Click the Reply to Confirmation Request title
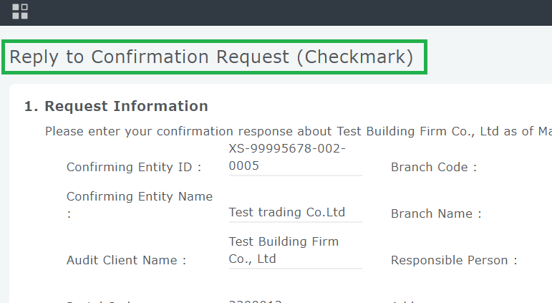 coord(211,57)
